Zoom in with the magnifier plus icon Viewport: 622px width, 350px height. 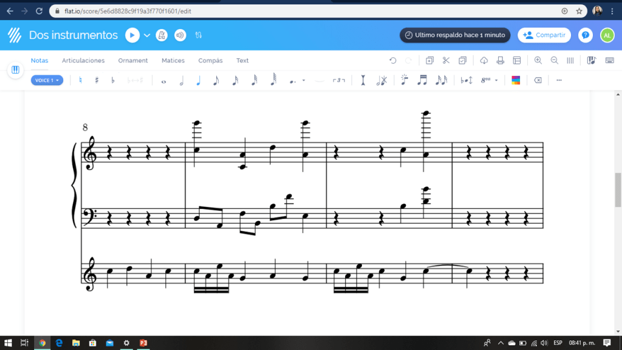[x=538, y=61]
